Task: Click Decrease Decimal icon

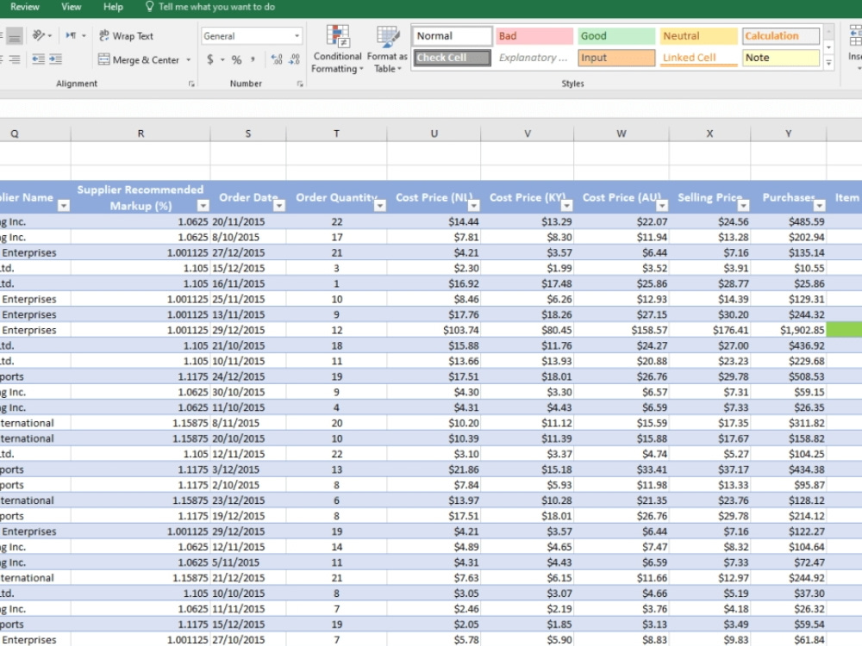Action: pyautogui.click(x=295, y=59)
